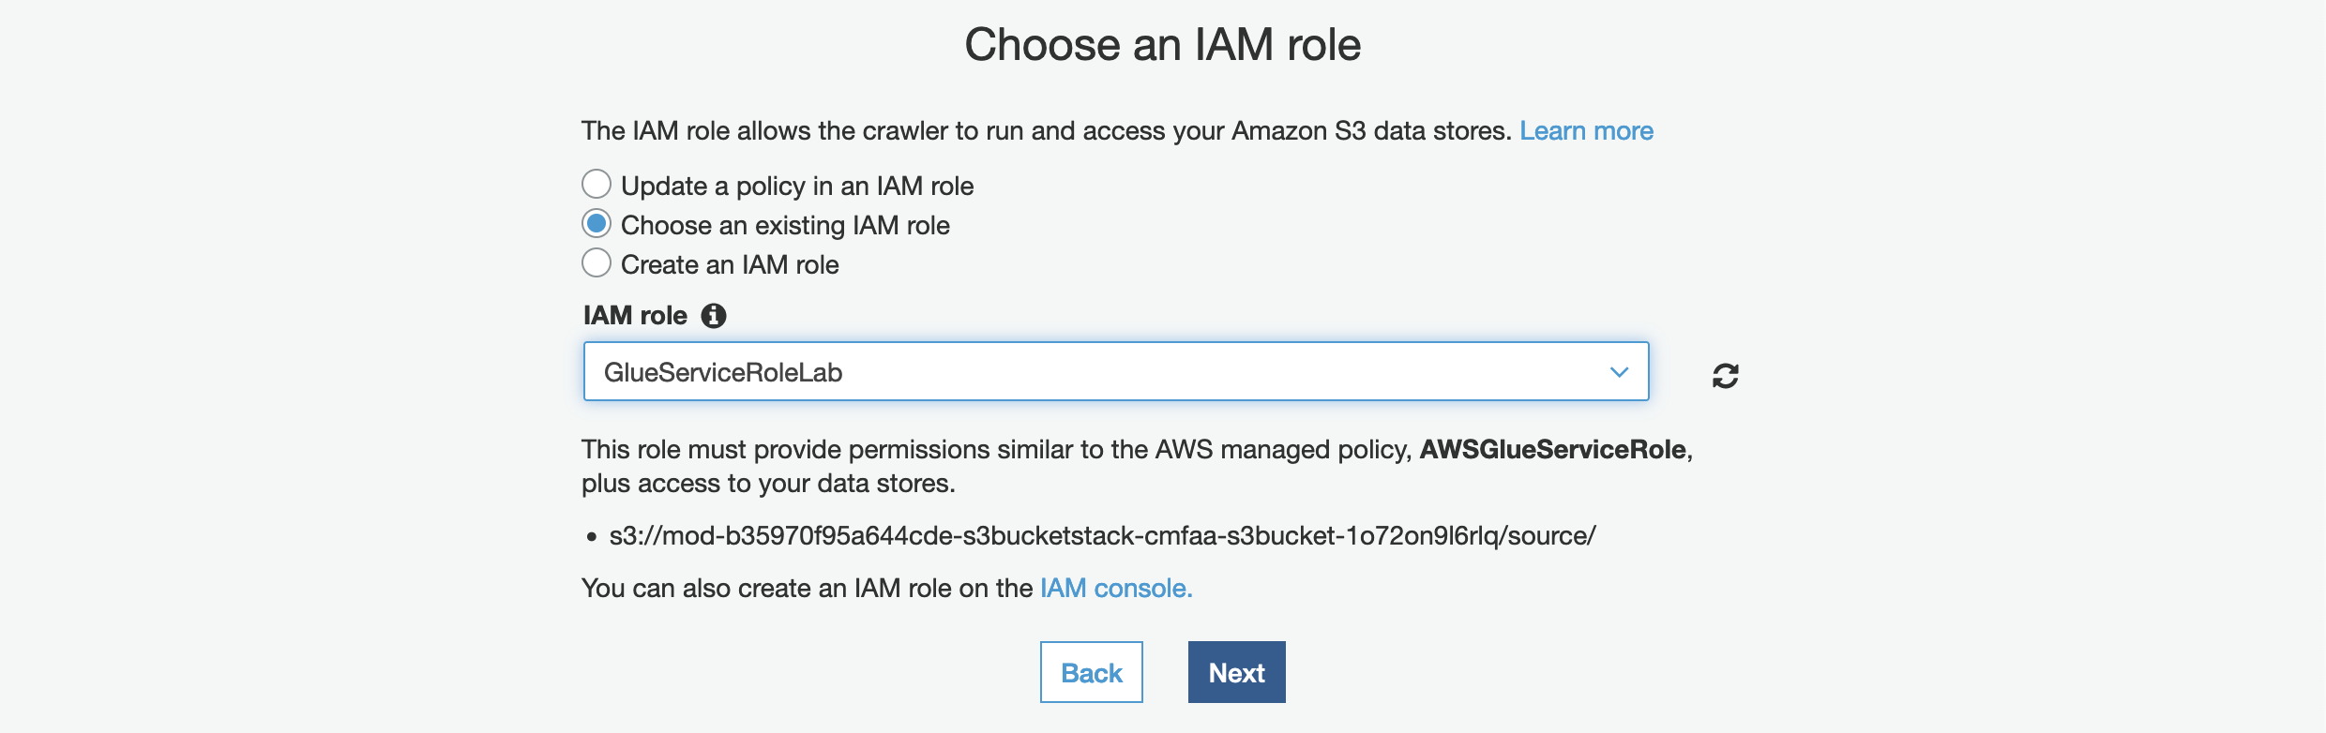Click the 'Choose an IAM role' page heading

pyautogui.click(x=1162, y=45)
